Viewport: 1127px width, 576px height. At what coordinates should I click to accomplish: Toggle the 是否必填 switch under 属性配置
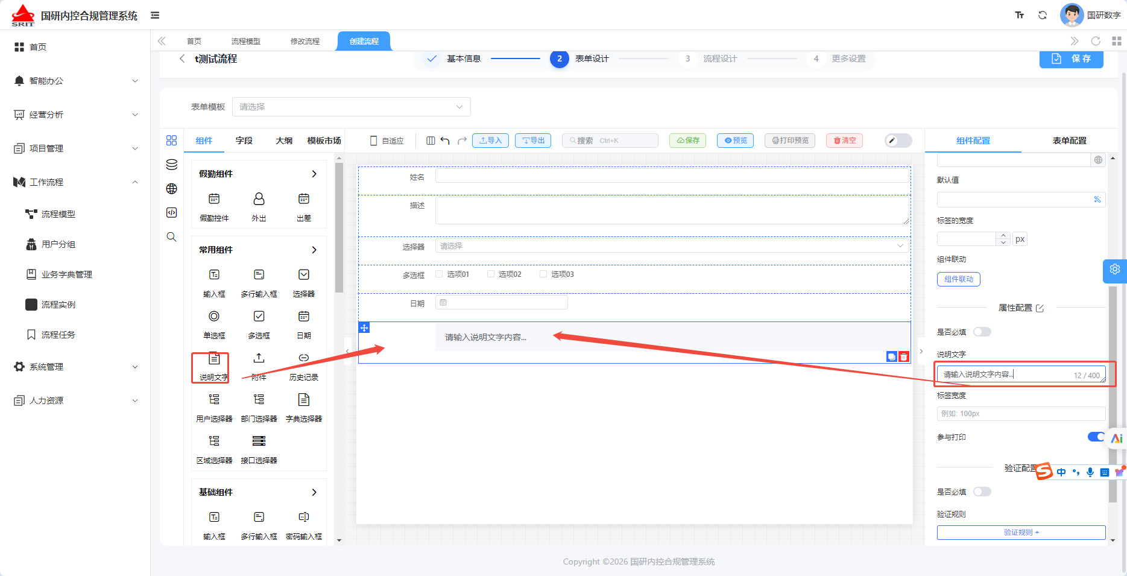coord(982,332)
